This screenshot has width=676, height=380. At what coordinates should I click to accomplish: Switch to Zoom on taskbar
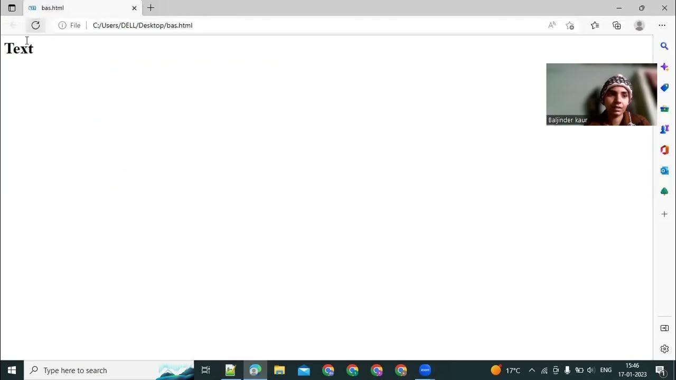click(x=425, y=370)
